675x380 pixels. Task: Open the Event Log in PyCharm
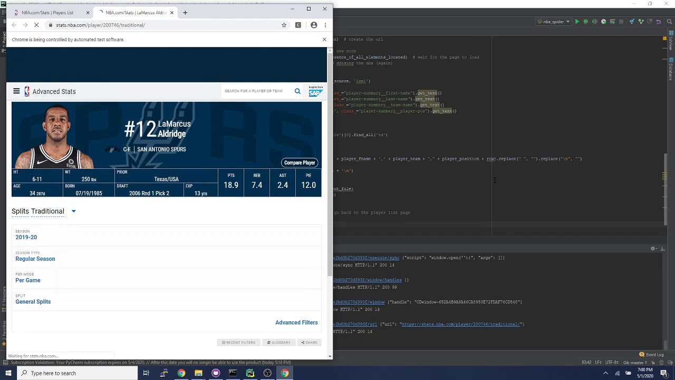[x=652, y=355]
